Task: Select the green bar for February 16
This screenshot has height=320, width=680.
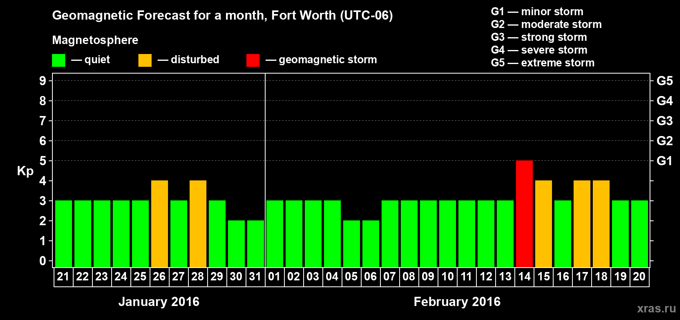Action: tap(563, 234)
